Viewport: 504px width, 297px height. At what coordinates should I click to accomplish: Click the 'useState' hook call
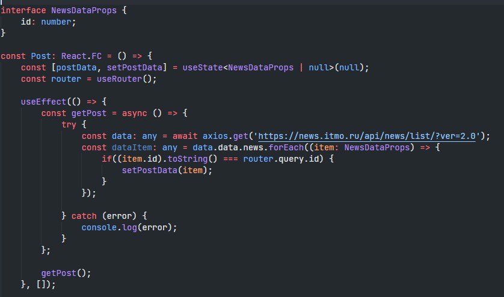tap(203, 67)
